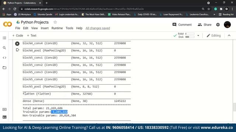Click the highlighted trainable params value 1,245,222
The image size is (236, 132).
(59, 112)
